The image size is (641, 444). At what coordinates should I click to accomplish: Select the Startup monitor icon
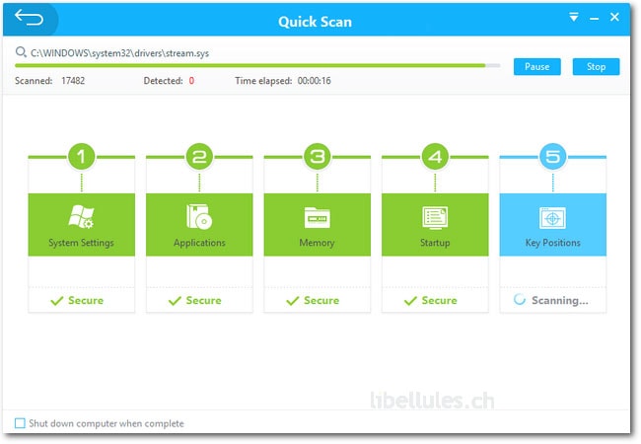pos(435,217)
